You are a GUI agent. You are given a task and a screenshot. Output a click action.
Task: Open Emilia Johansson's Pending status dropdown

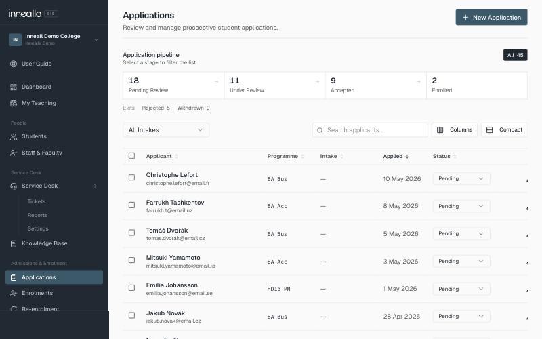pyautogui.click(x=461, y=289)
